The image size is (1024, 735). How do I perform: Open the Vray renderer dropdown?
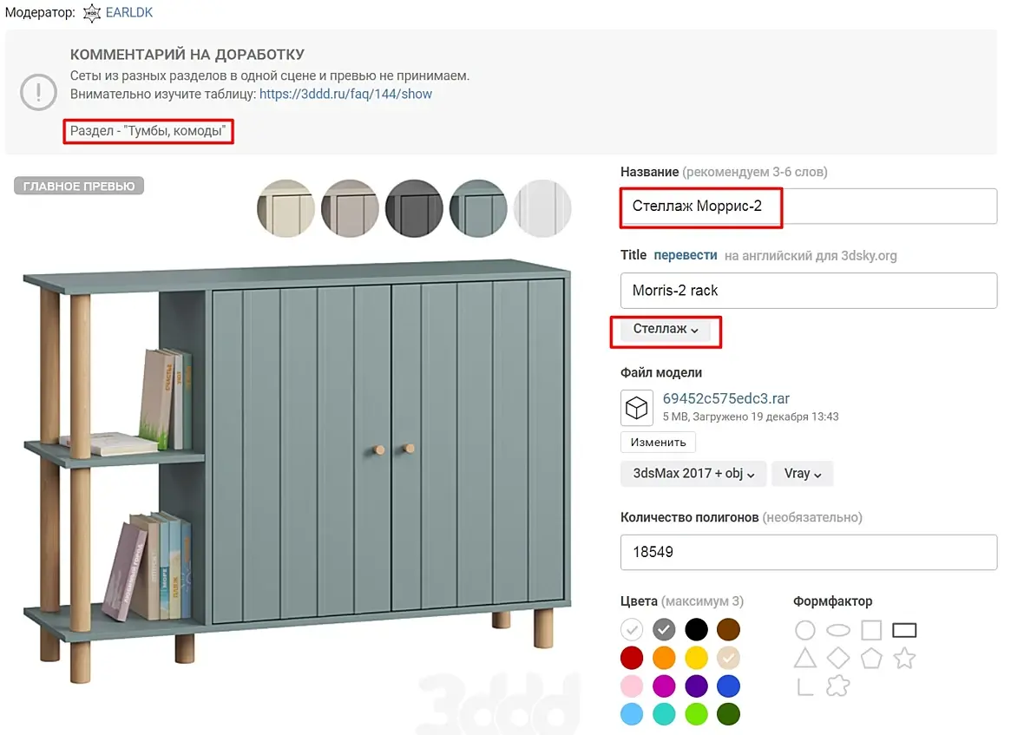(x=802, y=474)
